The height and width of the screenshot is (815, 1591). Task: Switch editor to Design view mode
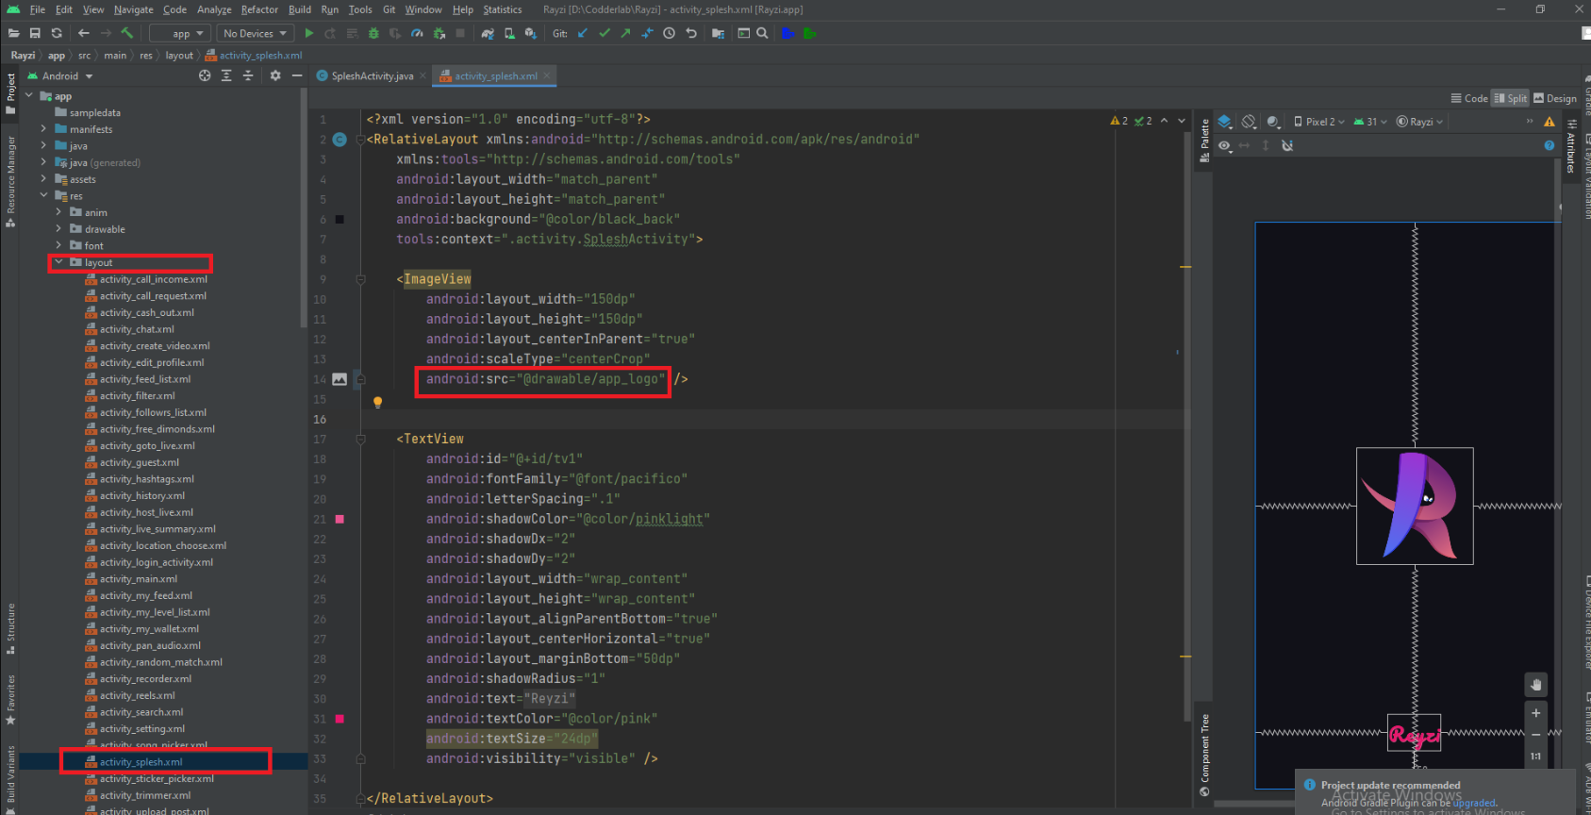[x=1554, y=98]
